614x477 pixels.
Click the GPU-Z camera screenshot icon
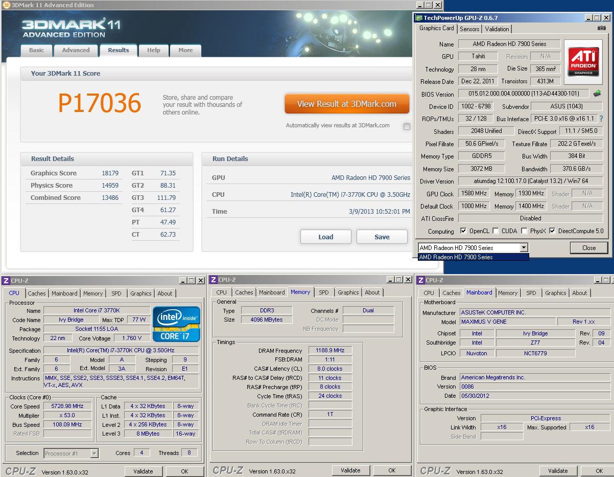(x=602, y=29)
